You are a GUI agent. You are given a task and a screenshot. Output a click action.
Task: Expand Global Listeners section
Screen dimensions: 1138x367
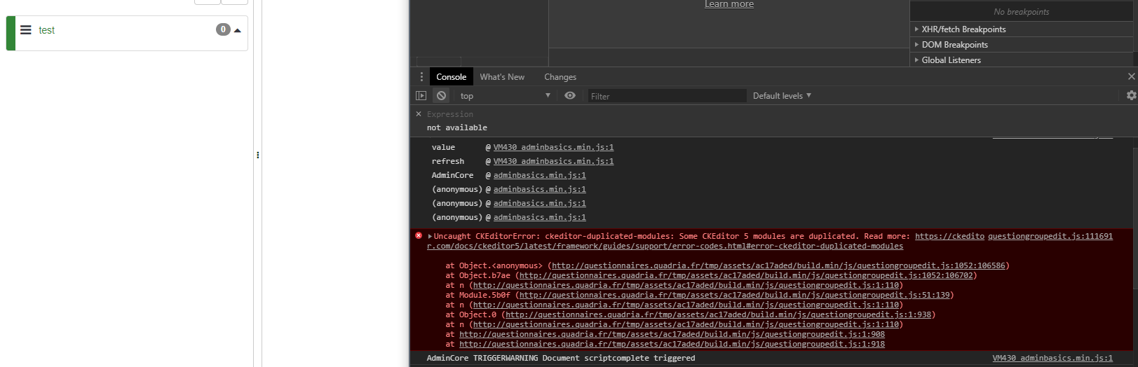coord(950,60)
